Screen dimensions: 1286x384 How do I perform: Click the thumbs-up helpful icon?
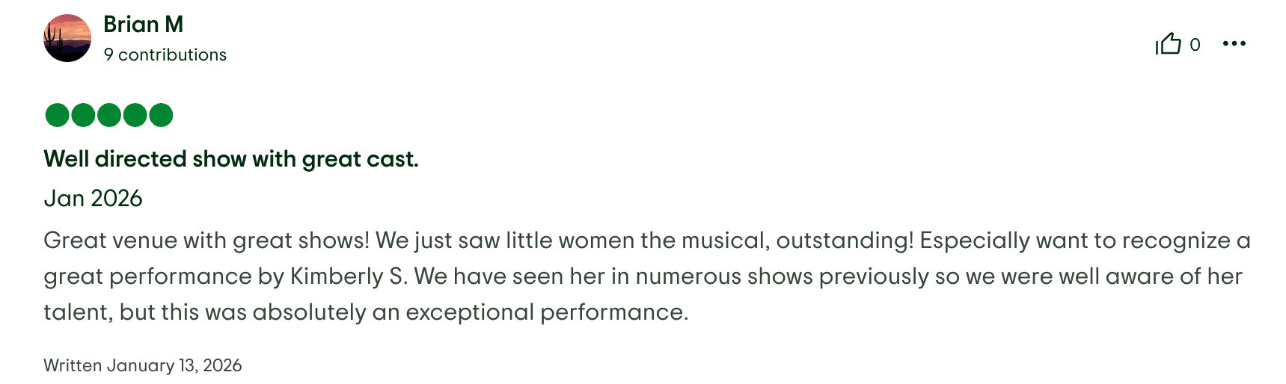(1168, 44)
